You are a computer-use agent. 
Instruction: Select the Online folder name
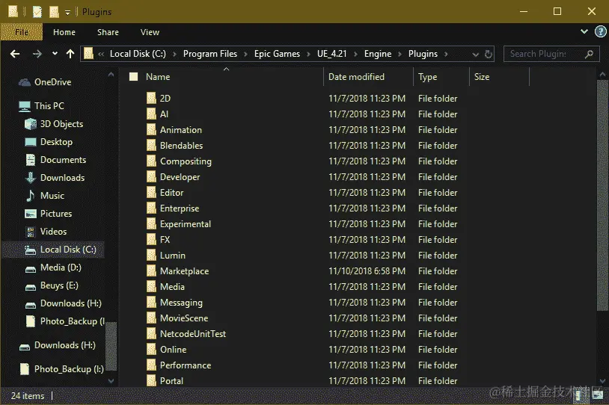pos(174,350)
